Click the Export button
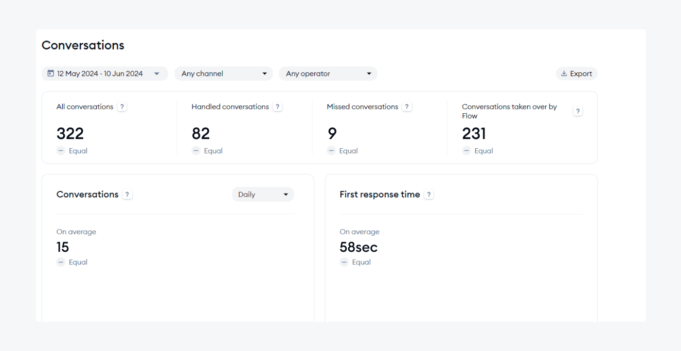 (576, 73)
